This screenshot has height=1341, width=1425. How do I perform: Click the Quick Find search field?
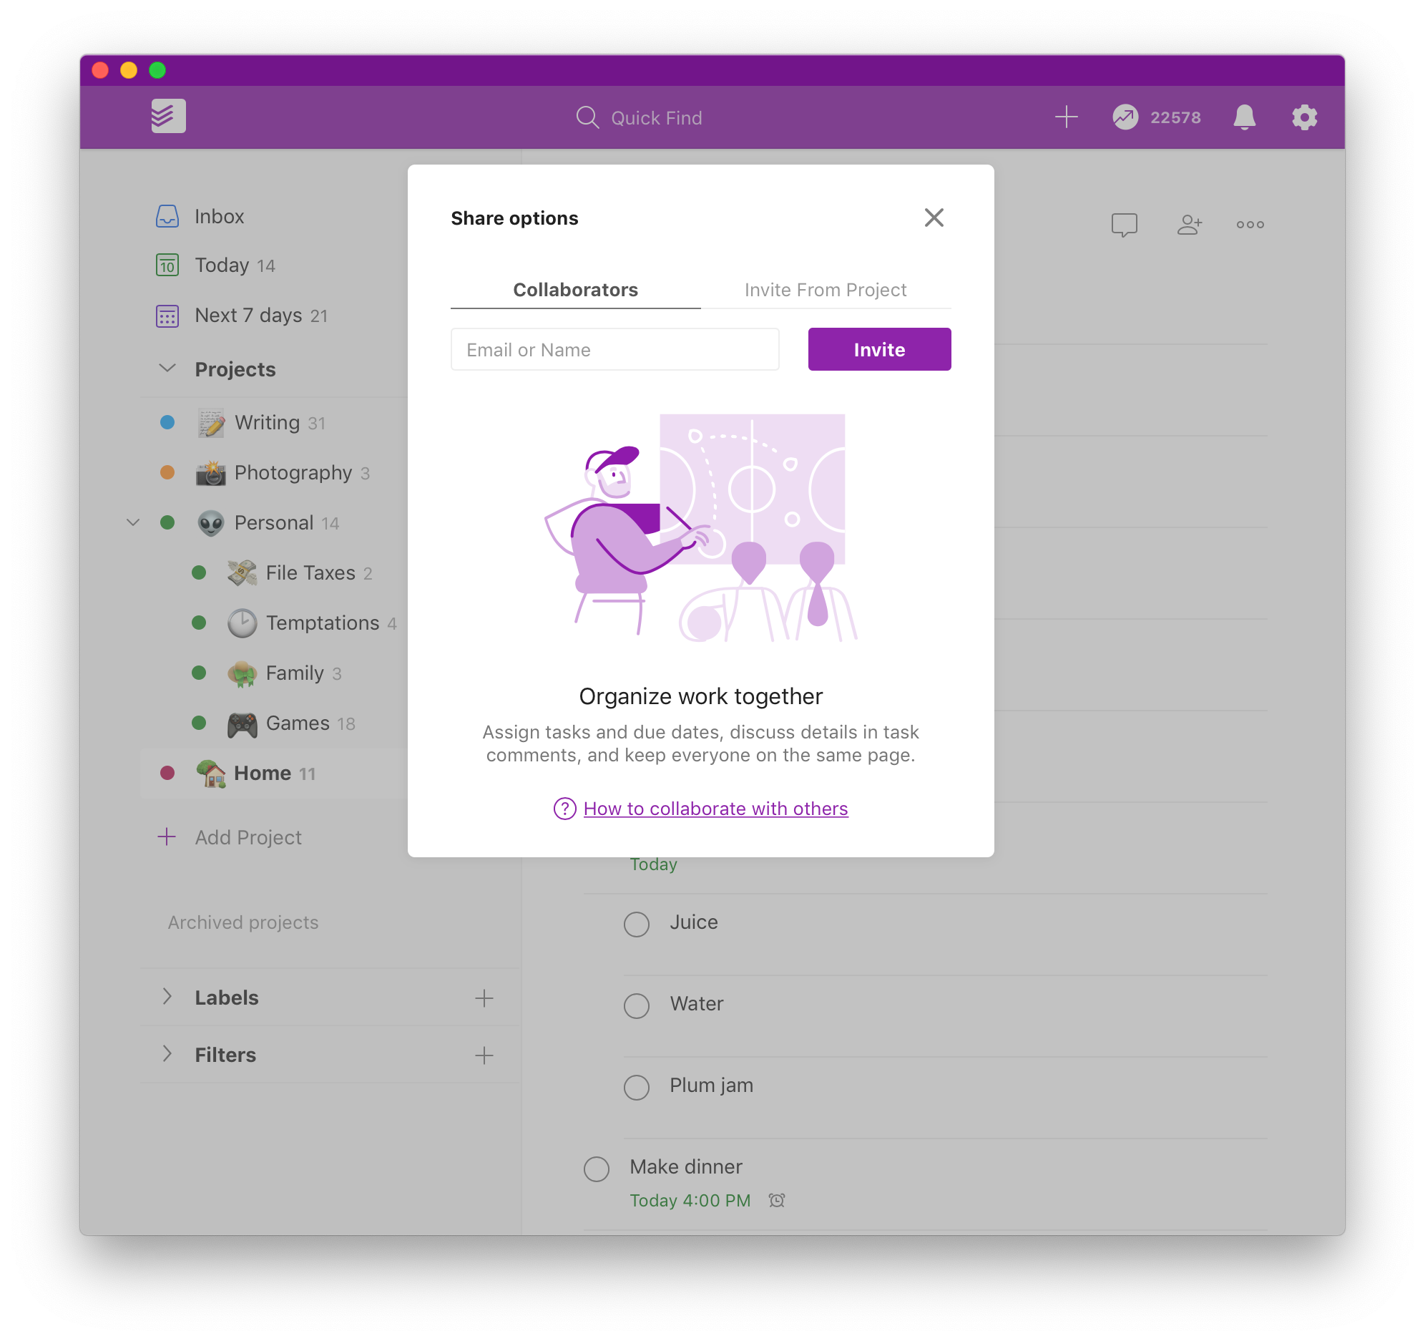click(x=657, y=117)
